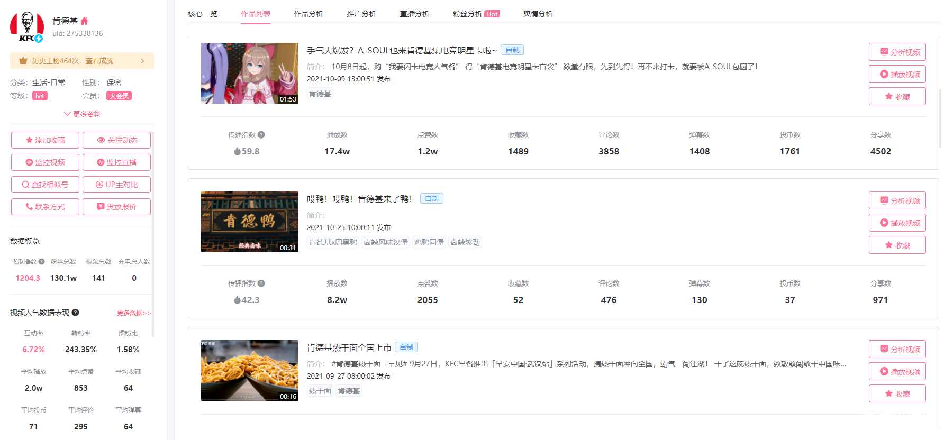Click the 监控直播 button
This screenshot has width=944, height=440.
coord(116,162)
